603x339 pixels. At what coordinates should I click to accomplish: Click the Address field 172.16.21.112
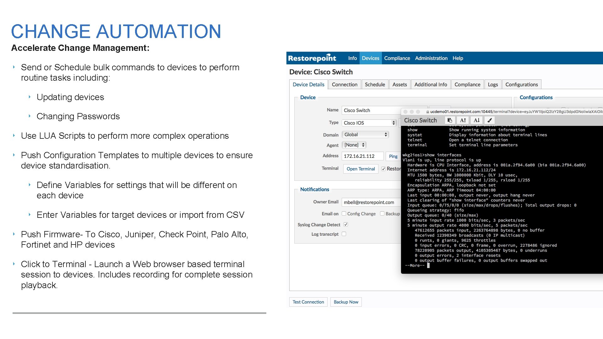point(363,156)
